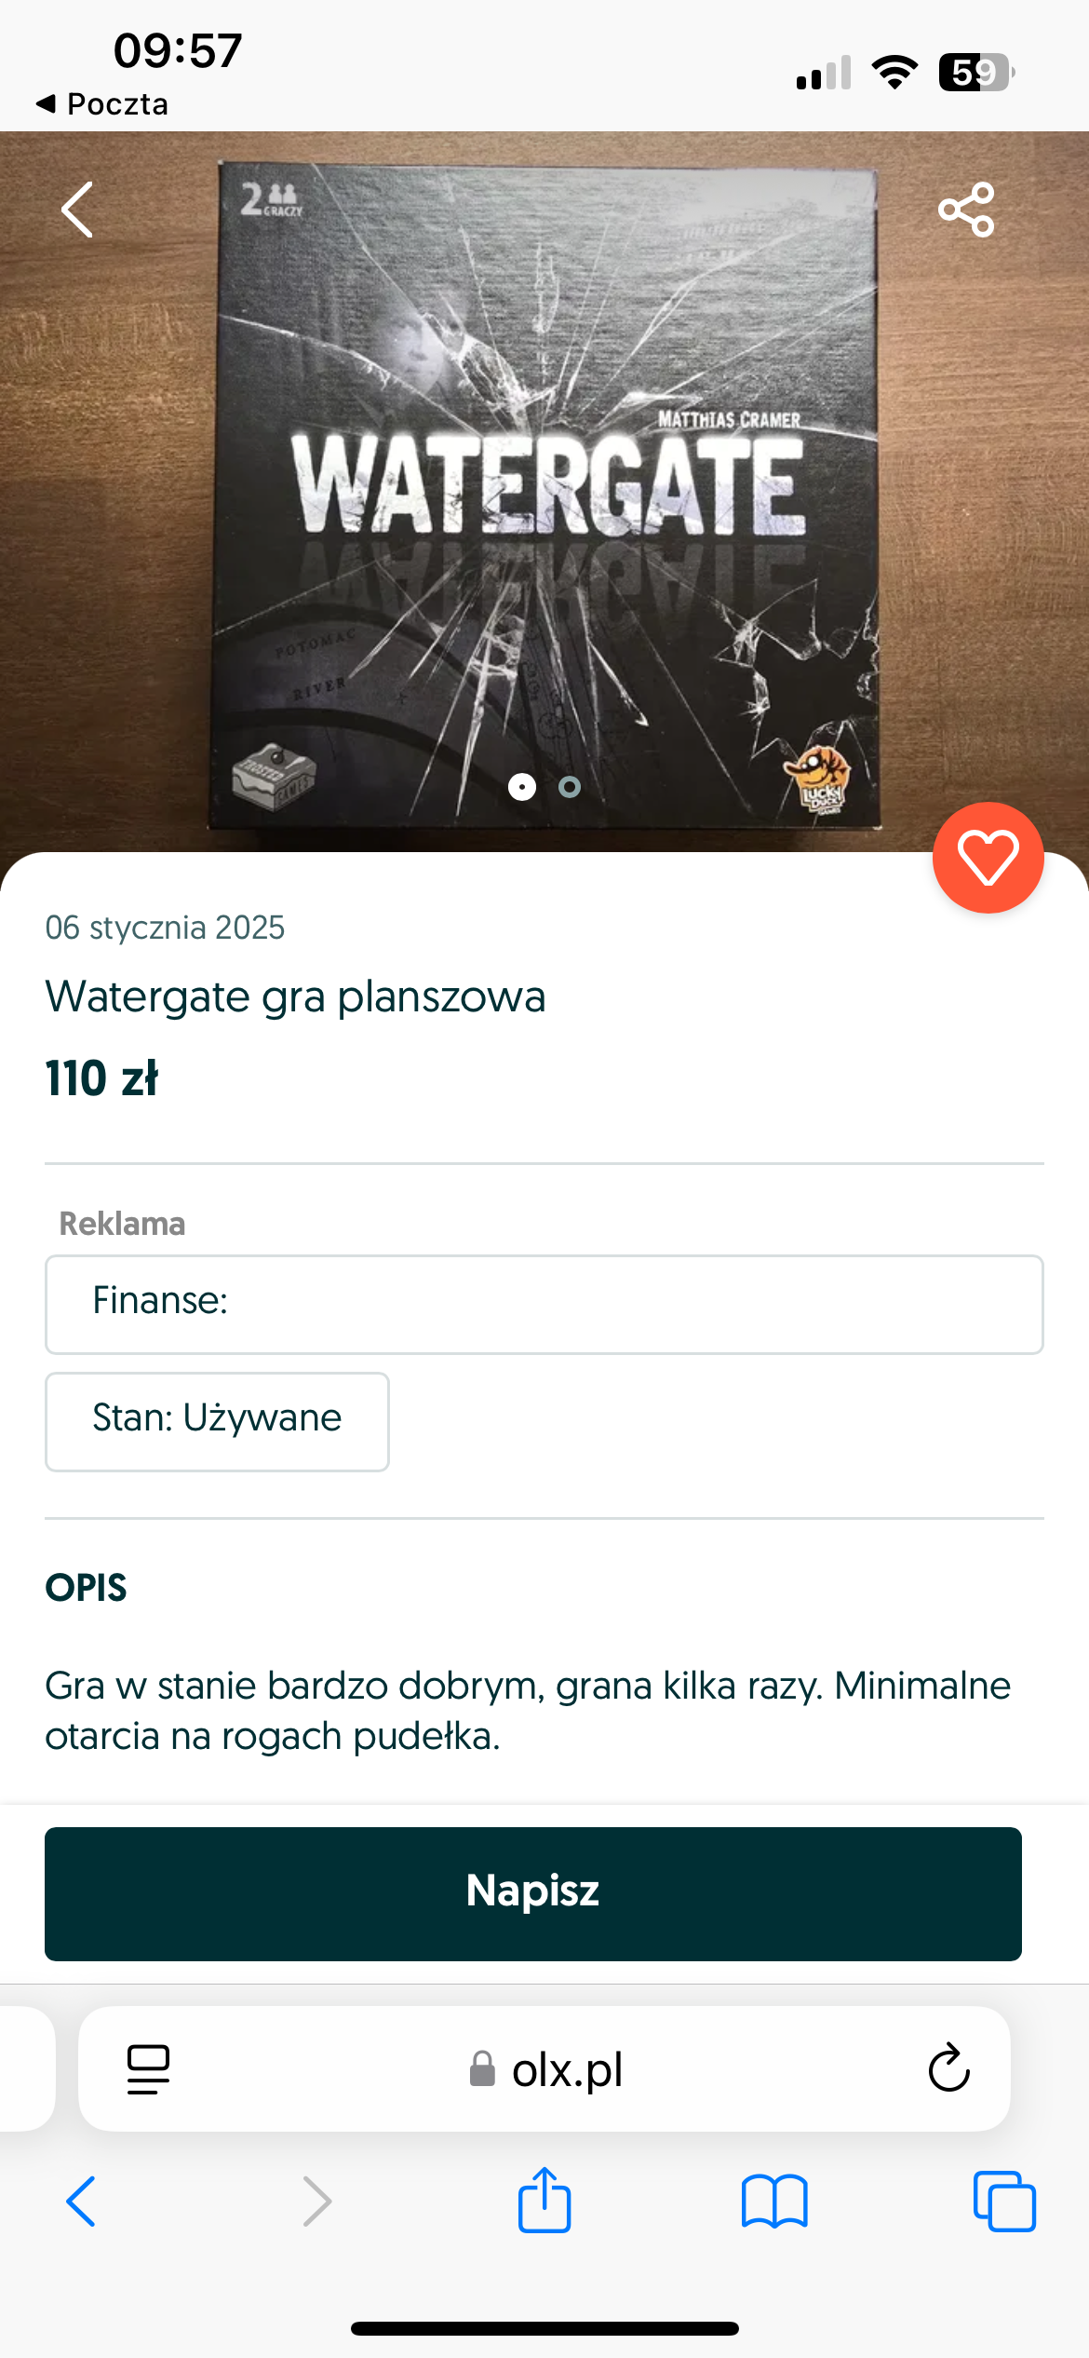Viewport: 1089px width, 2358px height.
Task: Return to Poczta app from status bar
Action: [102, 103]
